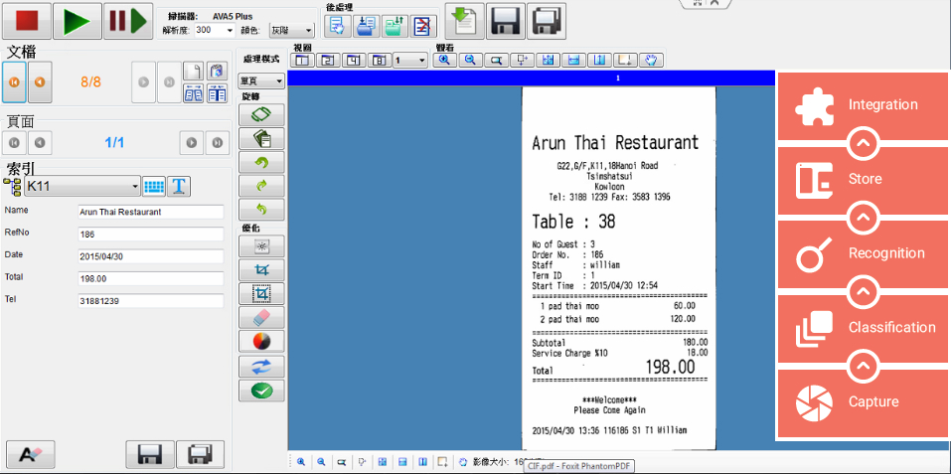The height and width of the screenshot is (474, 951).
Task: Switch to two-page view layout
Action: pos(328,60)
